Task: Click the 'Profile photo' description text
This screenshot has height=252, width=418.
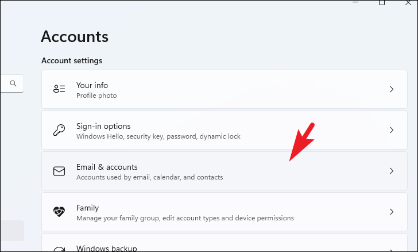Action: tap(96, 96)
